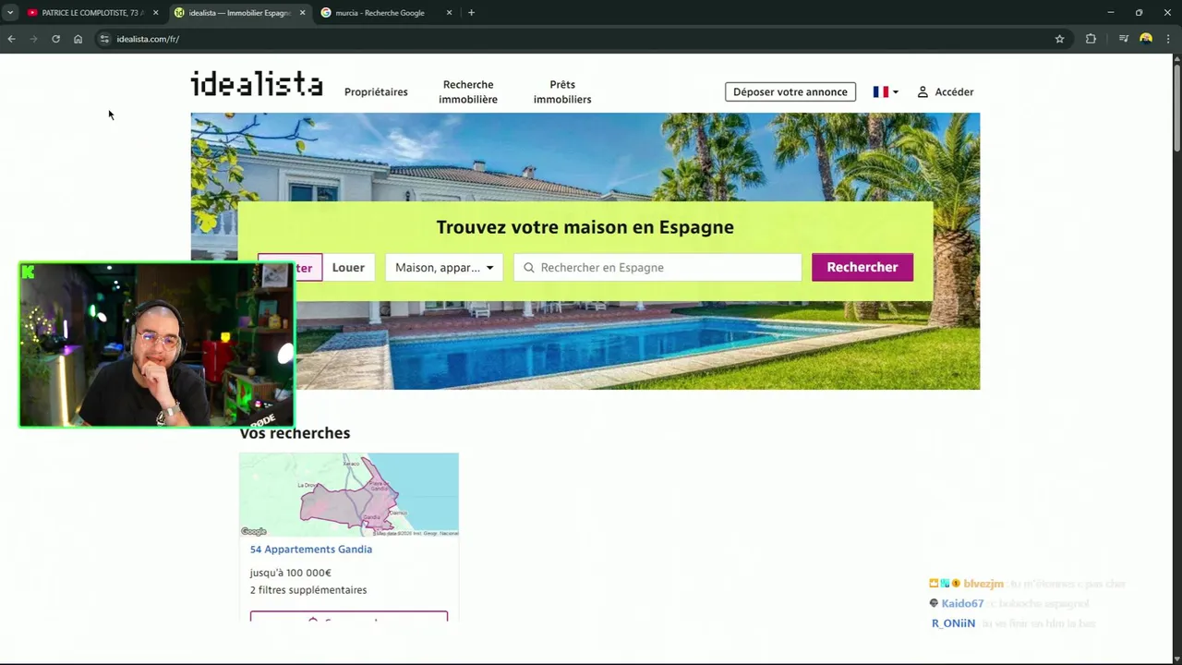This screenshot has height=665, width=1182.
Task: Open Chrome's three-dot menu
Action: (x=1168, y=39)
